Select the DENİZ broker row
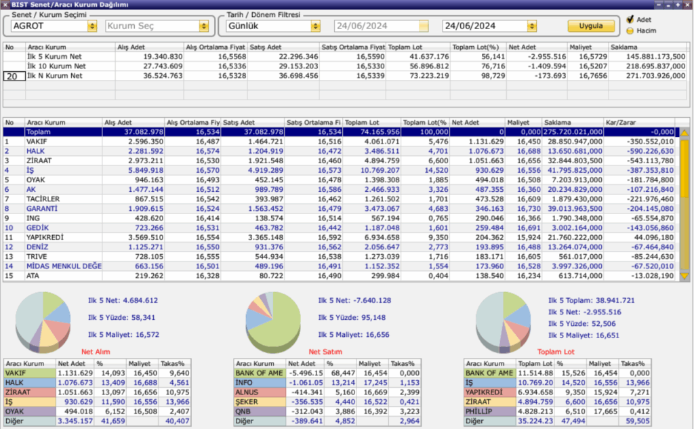The width and height of the screenshot is (694, 429). (x=340, y=247)
